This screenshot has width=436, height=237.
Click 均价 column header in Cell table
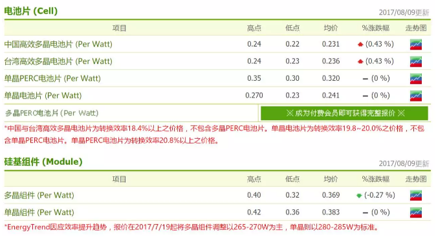331,28
